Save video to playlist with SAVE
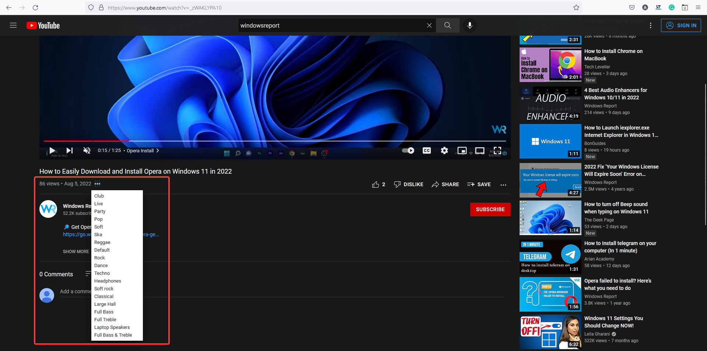707x351 pixels. point(479,184)
